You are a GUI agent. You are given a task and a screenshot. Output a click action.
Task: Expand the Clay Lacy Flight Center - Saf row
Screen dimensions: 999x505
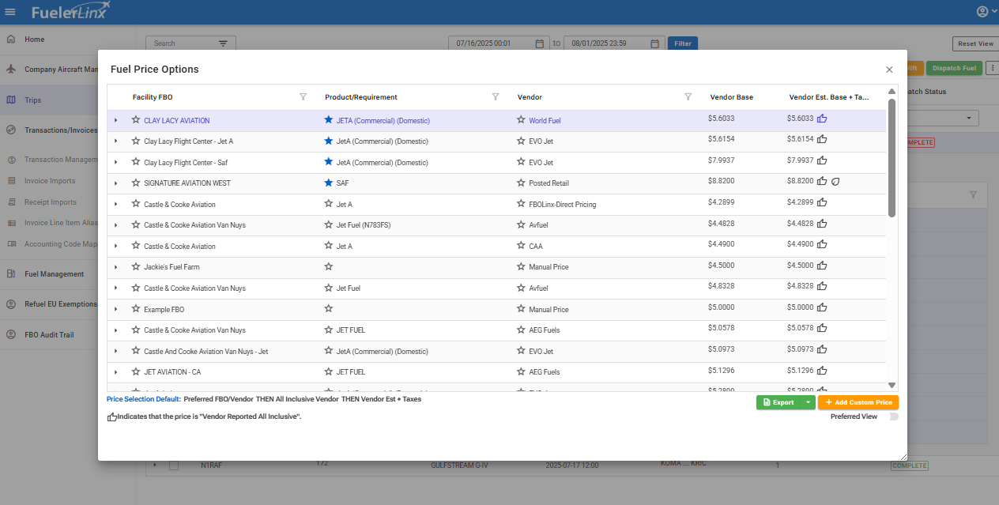115,162
